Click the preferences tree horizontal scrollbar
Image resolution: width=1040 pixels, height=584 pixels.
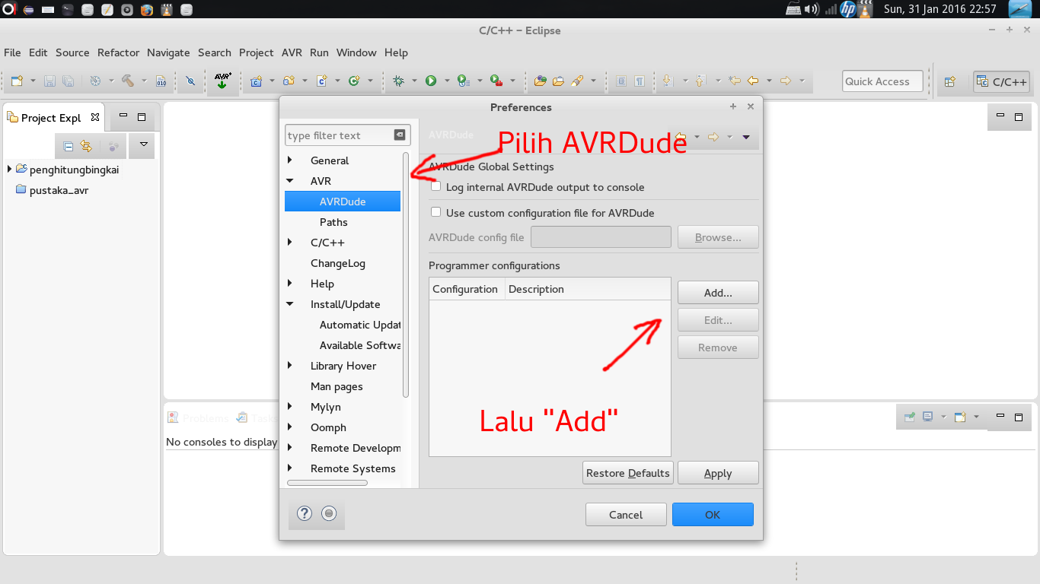coord(327,483)
